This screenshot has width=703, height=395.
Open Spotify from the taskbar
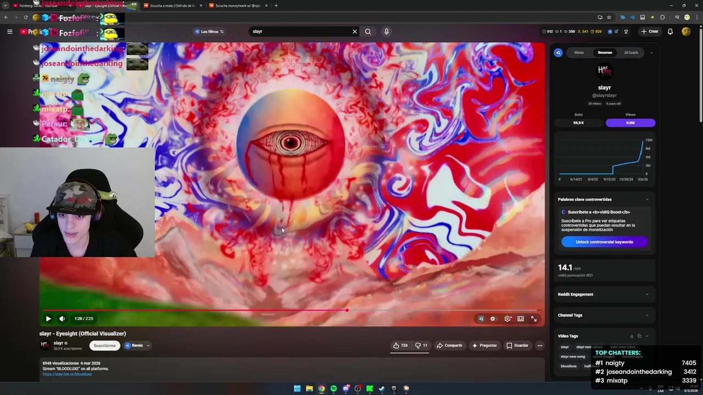coord(333,388)
